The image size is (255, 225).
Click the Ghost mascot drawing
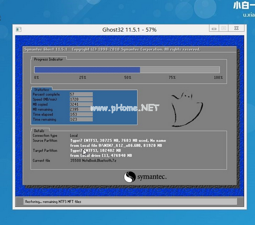[187, 109]
